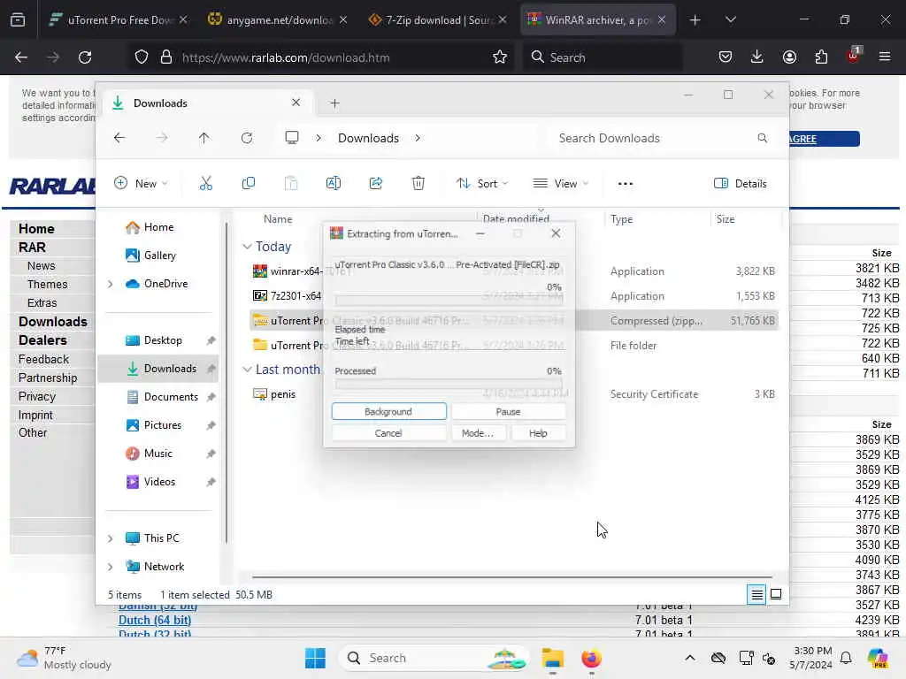This screenshot has height=679, width=906.
Task: Switch to the anygame.net tab
Action: pyautogui.click(x=277, y=19)
